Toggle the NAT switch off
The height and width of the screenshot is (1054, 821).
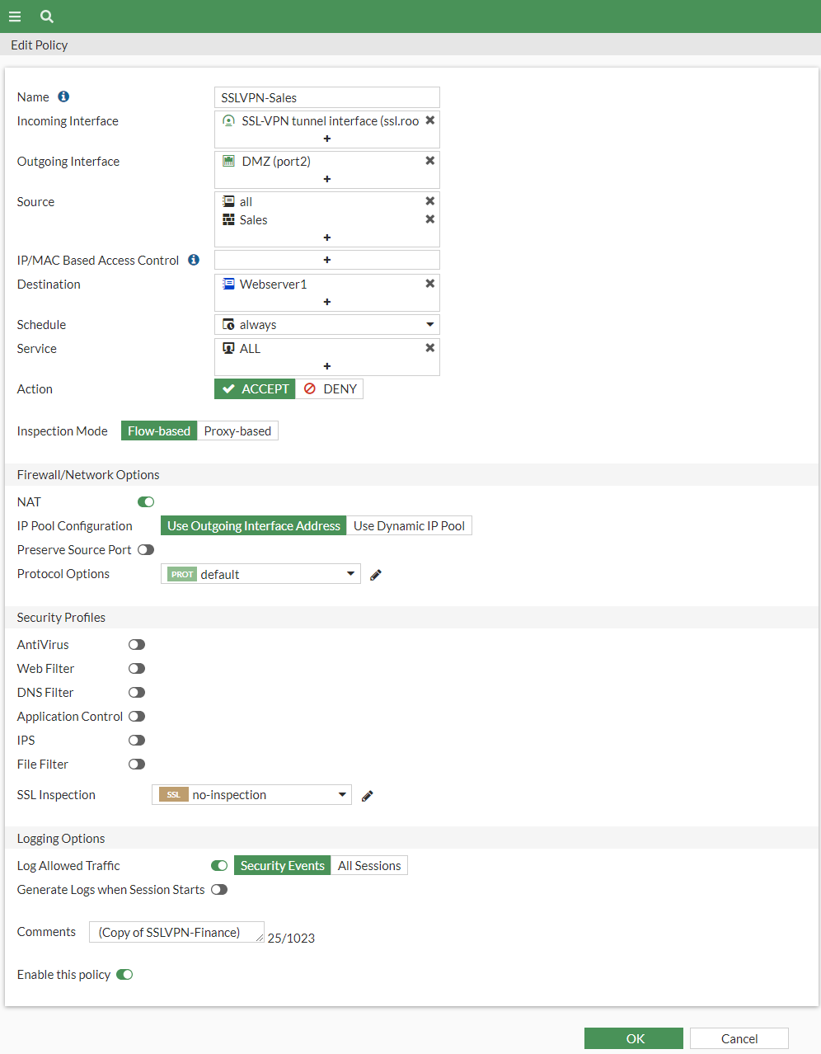146,501
